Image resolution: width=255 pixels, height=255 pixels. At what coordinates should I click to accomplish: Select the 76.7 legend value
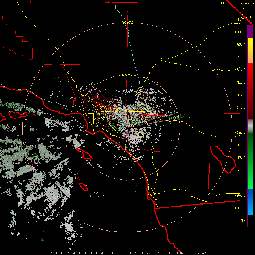(x=241, y=57)
